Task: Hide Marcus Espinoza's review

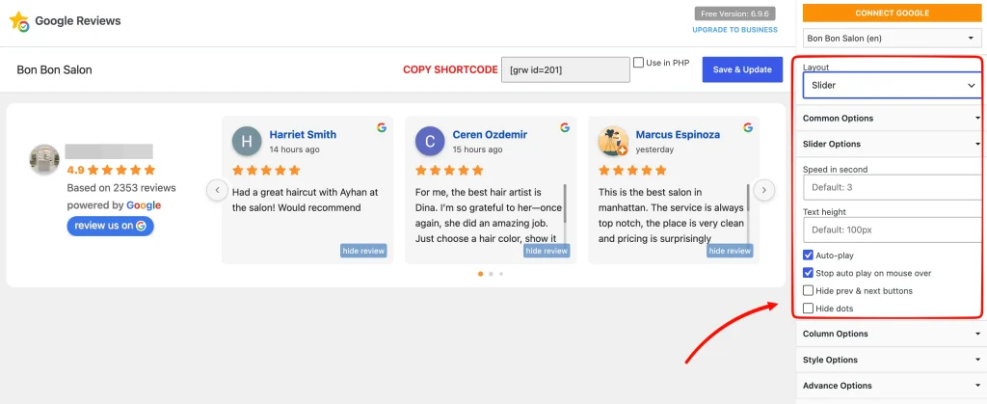Action: (730, 251)
